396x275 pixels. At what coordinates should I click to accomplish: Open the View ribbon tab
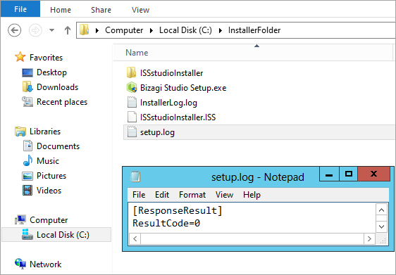click(140, 10)
